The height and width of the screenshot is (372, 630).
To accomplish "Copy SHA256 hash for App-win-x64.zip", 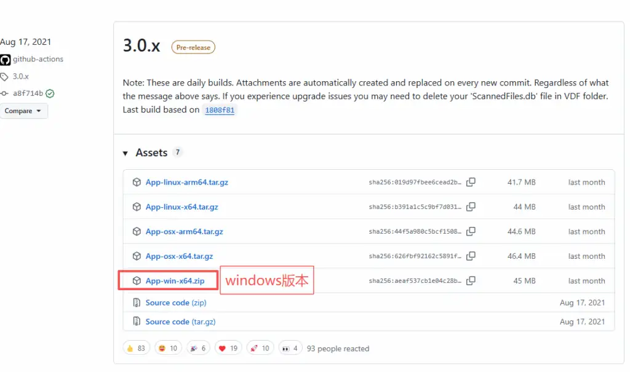I will coord(471,281).
